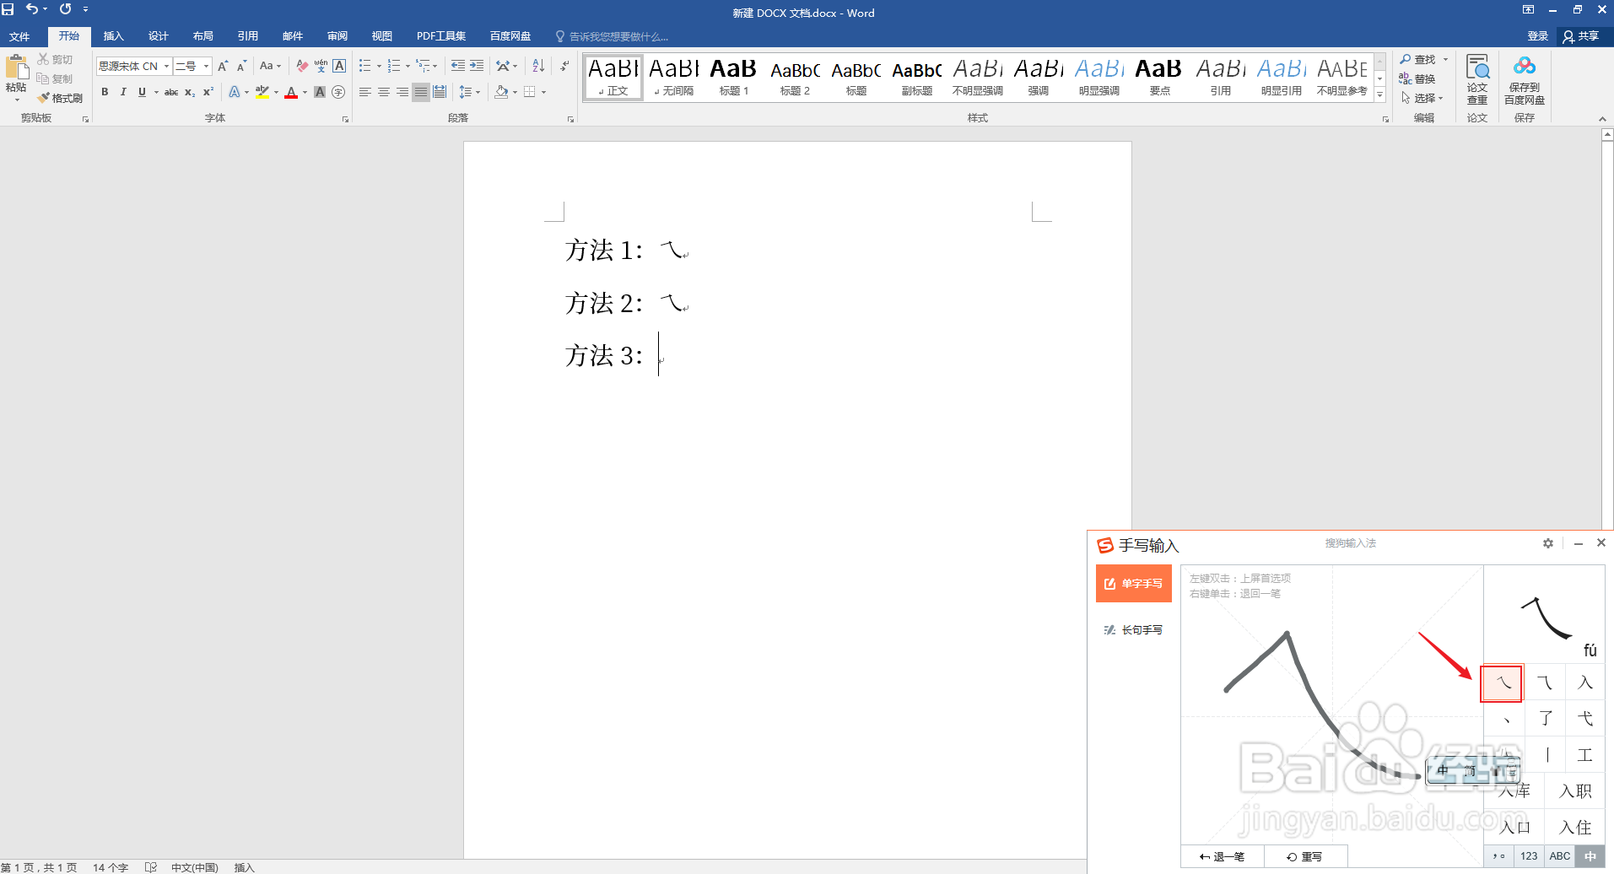This screenshot has height=874, width=1614.
Task: Click the proofing icon in the status bar
Action: click(x=151, y=867)
